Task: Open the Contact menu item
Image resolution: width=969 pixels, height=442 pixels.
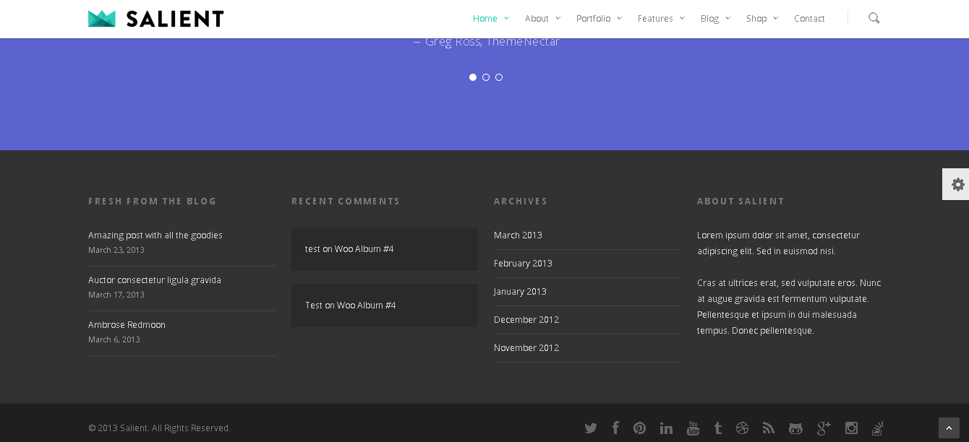Action: click(x=809, y=19)
